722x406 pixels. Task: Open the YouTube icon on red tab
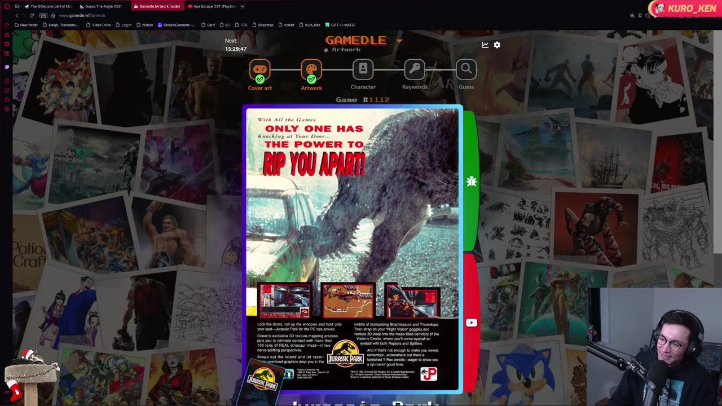472,323
